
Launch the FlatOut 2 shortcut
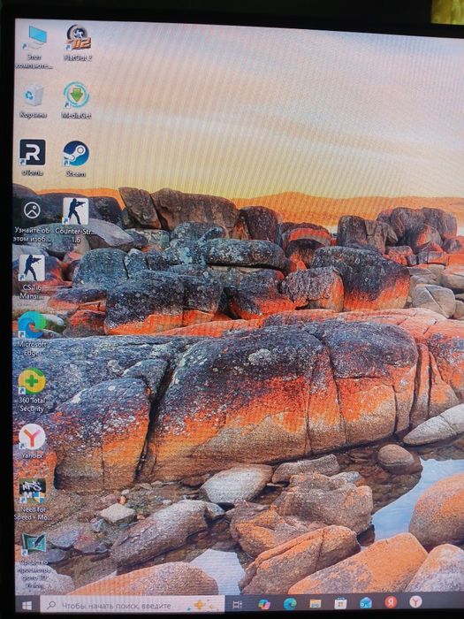click(x=78, y=42)
